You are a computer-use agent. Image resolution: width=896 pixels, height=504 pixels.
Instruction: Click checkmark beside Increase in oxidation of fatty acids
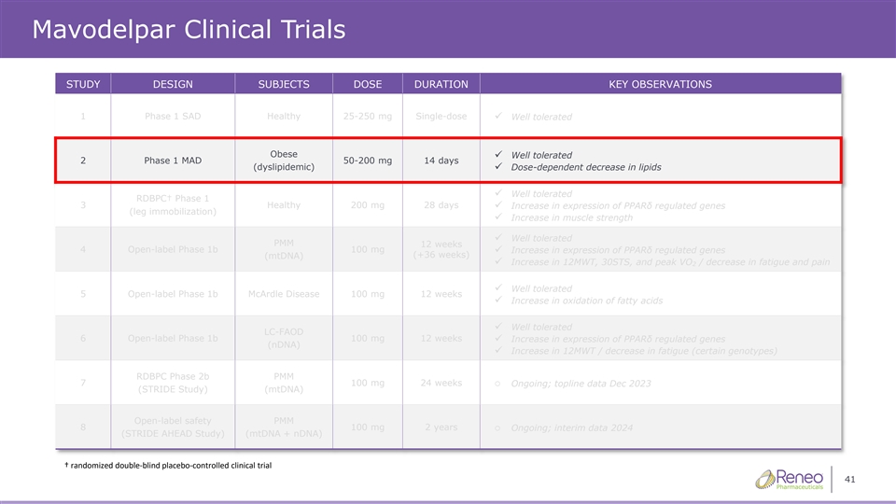[498, 300]
